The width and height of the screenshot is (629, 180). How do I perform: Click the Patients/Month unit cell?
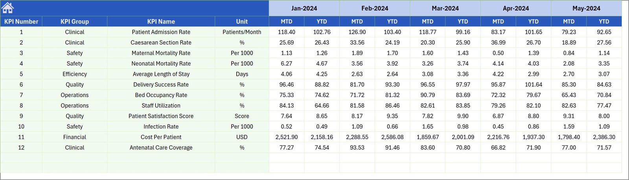[242, 32]
